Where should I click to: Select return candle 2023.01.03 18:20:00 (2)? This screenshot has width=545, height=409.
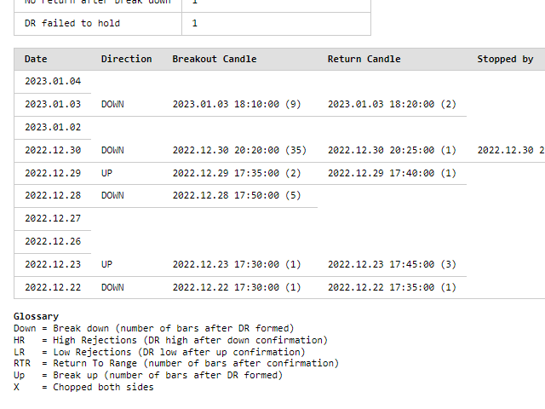pos(392,105)
